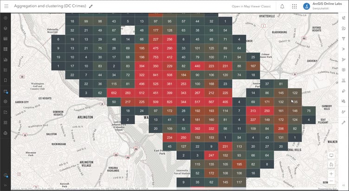Open the notifications bell
The width and height of the screenshot is (349, 191).
point(282,6)
